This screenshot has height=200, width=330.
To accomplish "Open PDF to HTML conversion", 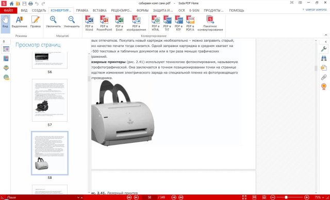I will tap(156, 23).
